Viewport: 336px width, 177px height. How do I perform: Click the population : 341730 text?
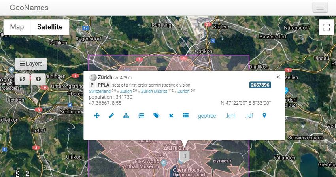[x=111, y=97]
